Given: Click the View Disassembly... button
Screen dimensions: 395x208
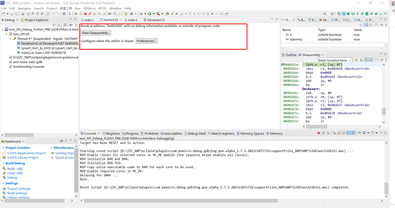Looking at the screenshot, I should click(96, 33).
